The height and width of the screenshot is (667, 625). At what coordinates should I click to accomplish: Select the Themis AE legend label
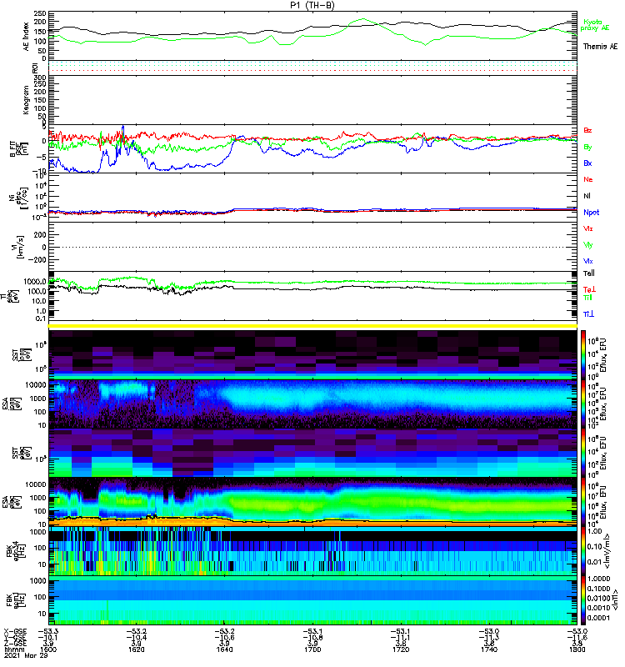[x=600, y=47]
